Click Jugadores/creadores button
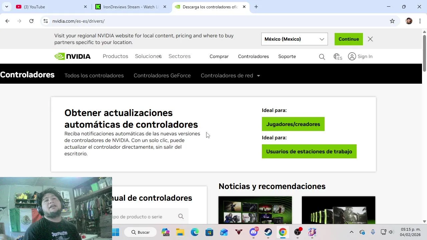Screen dimensions: 427x240 pyautogui.click(x=293, y=124)
